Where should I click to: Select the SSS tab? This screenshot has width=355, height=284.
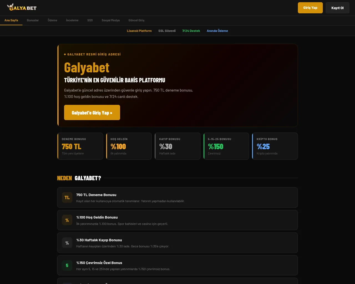90,20
